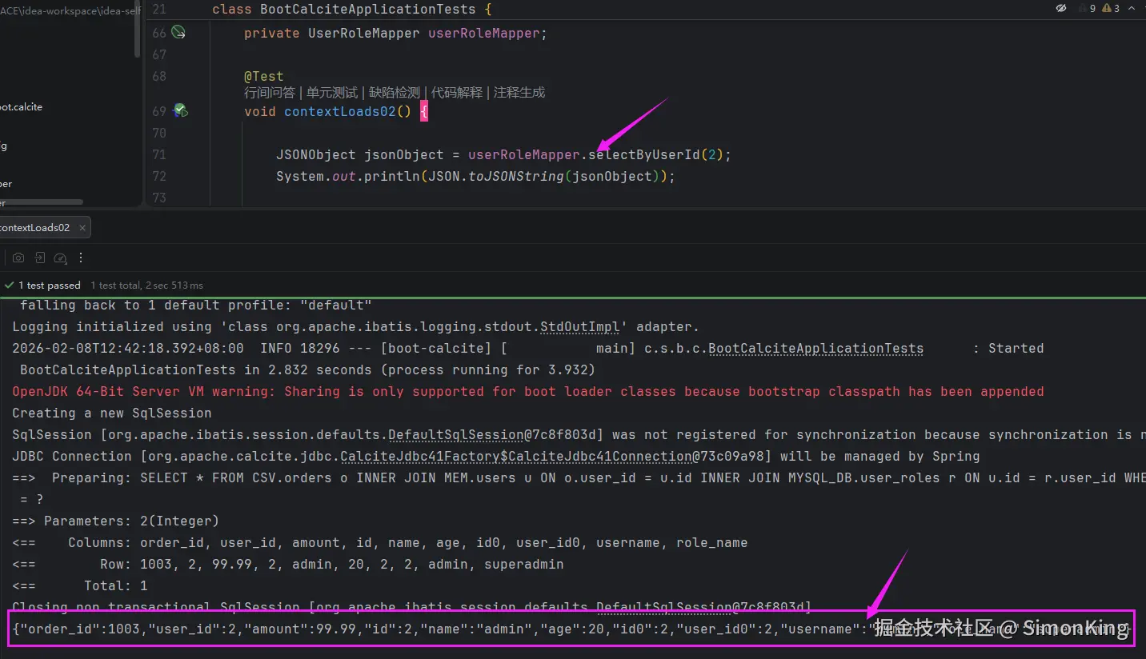The height and width of the screenshot is (659, 1146).
Task: Click the 代码解释 inline code action
Action: click(457, 93)
